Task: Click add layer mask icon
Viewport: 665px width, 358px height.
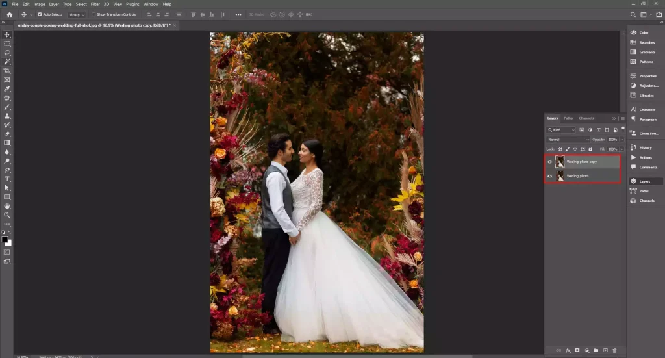Action: (577, 350)
